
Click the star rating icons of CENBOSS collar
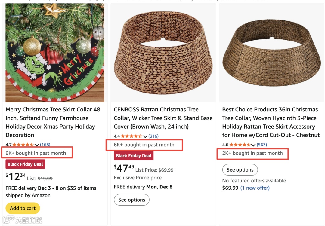pos(132,136)
